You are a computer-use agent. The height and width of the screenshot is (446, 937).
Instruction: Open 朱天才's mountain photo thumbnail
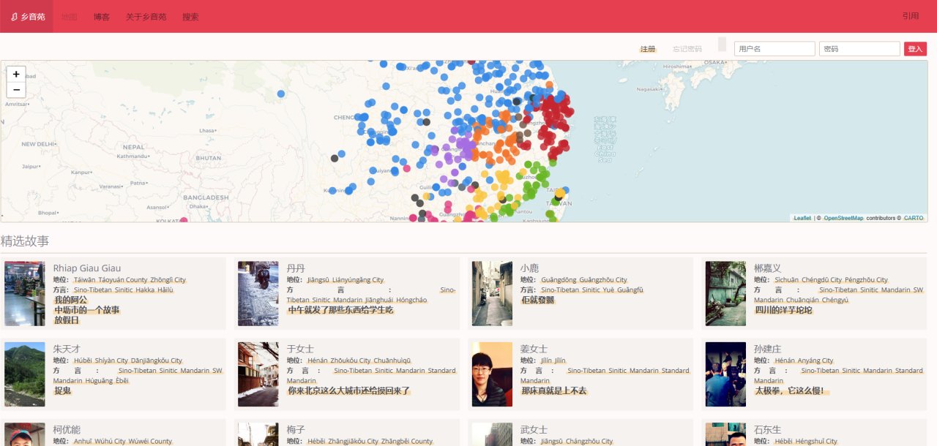pyautogui.click(x=24, y=374)
